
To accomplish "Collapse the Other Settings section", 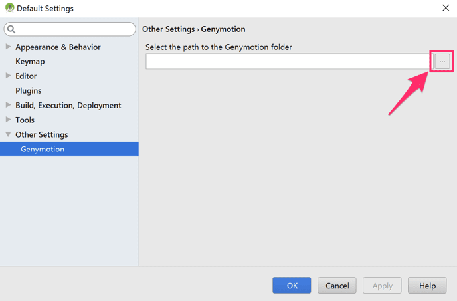I will click(x=8, y=134).
